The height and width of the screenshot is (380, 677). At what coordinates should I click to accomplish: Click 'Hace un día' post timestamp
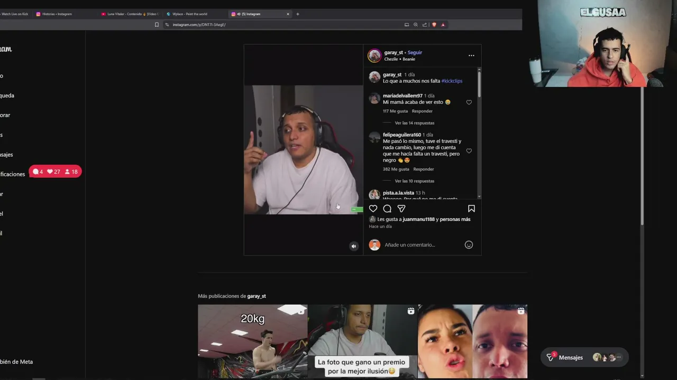(380, 227)
